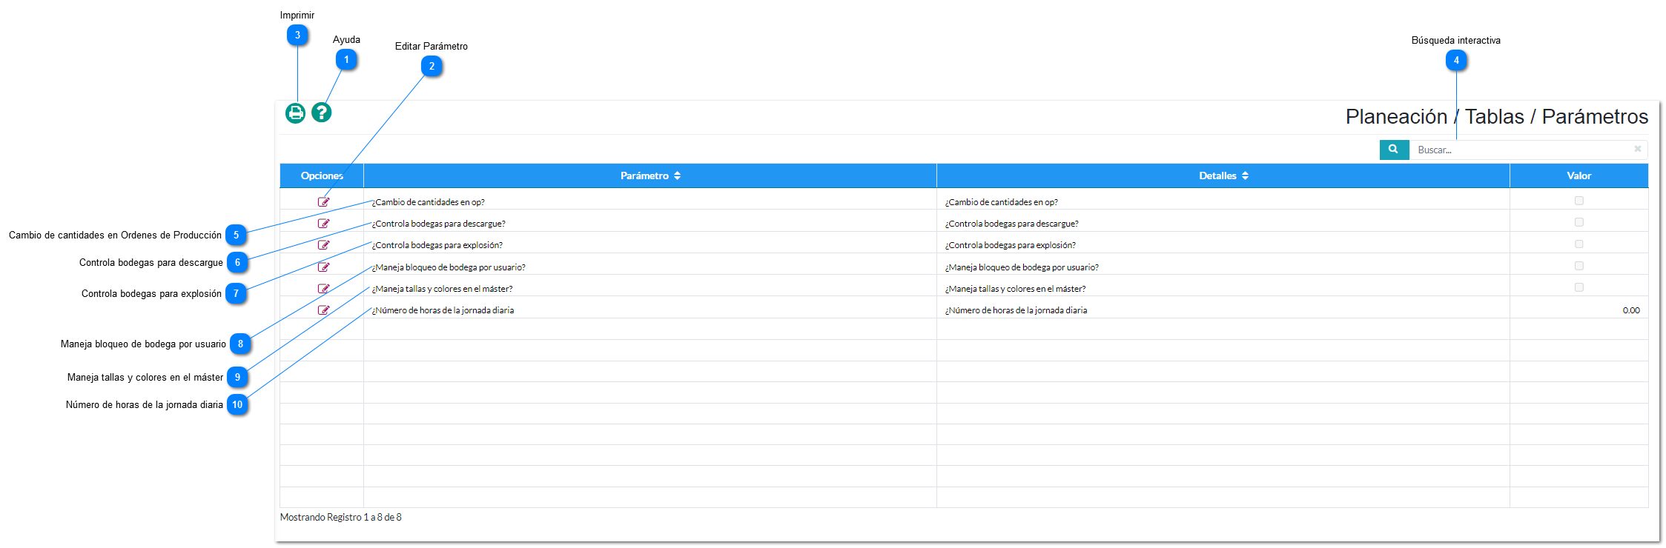
Task: Click the search magnifier button
Action: (1394, 150)
